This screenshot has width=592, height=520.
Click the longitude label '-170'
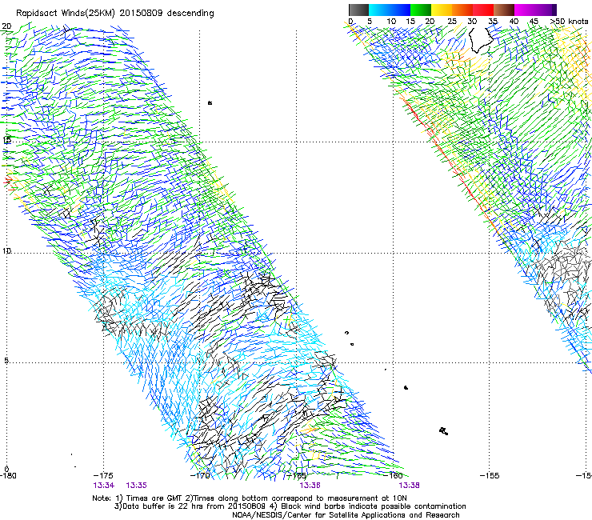coord(200,476)
